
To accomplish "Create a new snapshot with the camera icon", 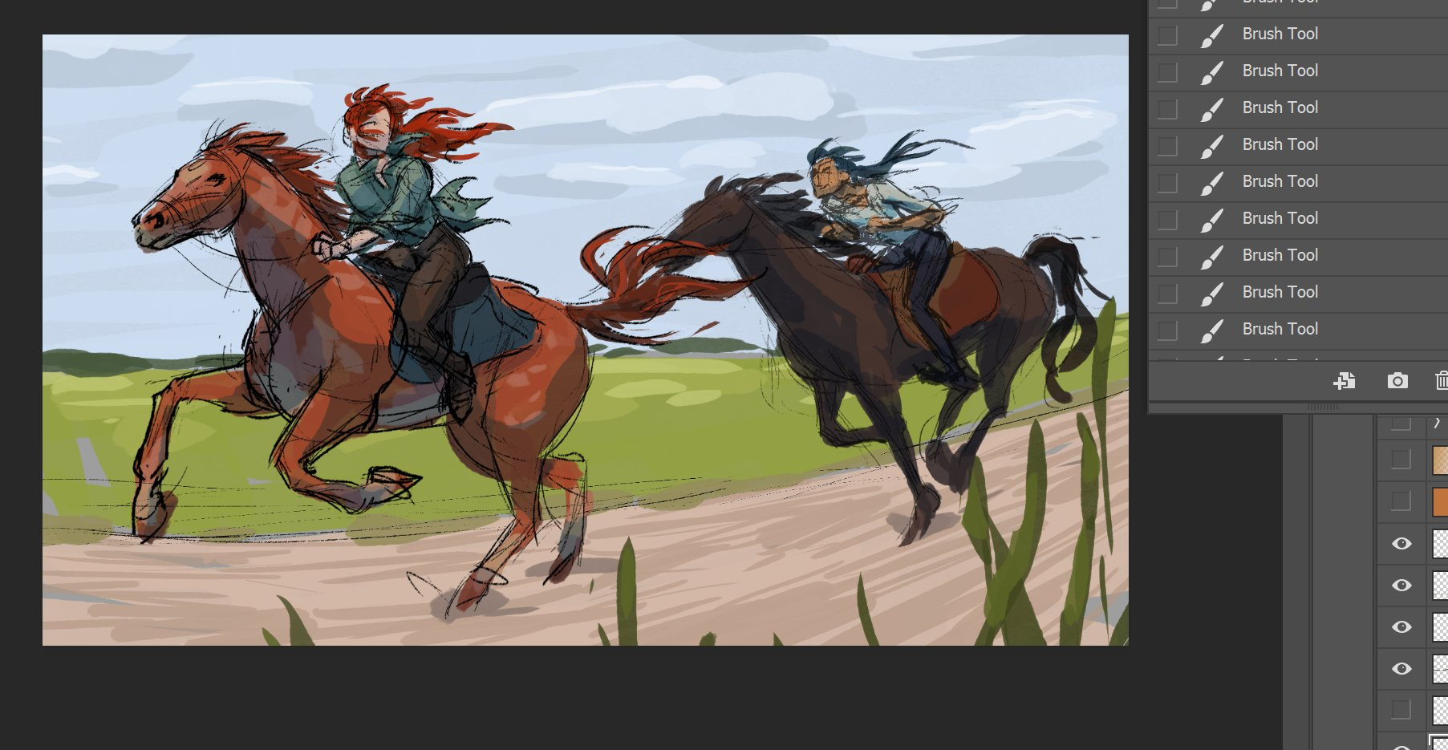I will [x=1397, y=381].
